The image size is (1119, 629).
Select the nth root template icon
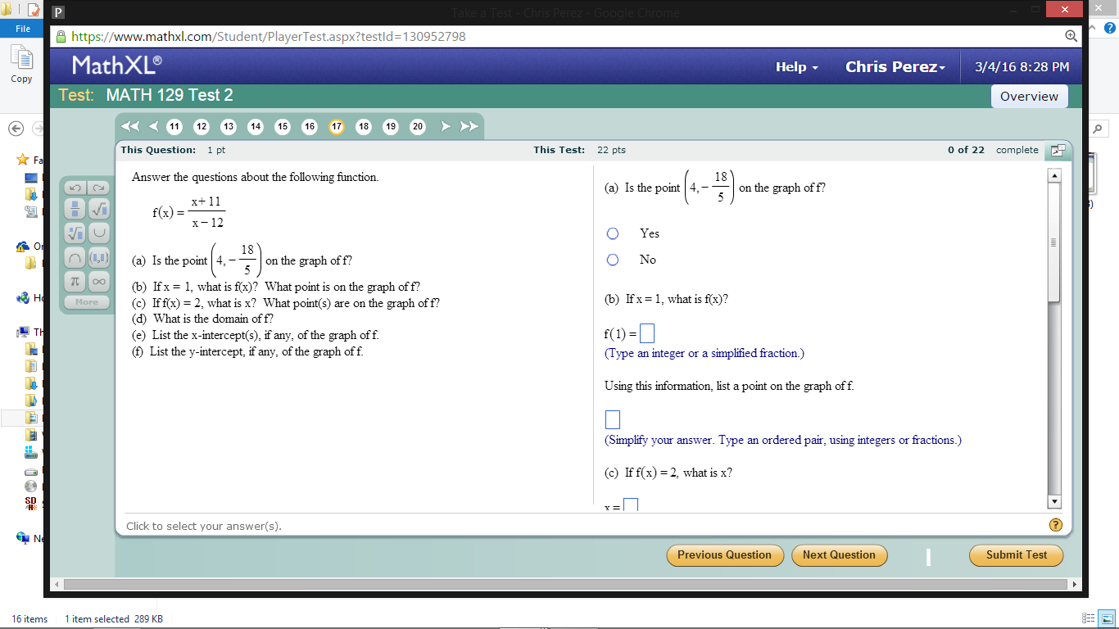click(75, 233)
